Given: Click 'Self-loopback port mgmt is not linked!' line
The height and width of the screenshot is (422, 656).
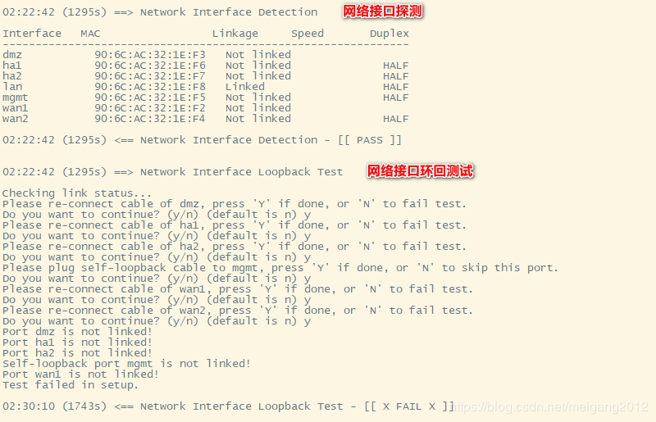Looking at the screenshot, I should (x=126, y=364).
